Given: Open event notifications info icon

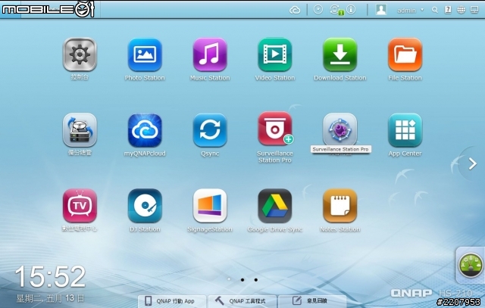Looking at the screenshot, I should pos(351,10).
